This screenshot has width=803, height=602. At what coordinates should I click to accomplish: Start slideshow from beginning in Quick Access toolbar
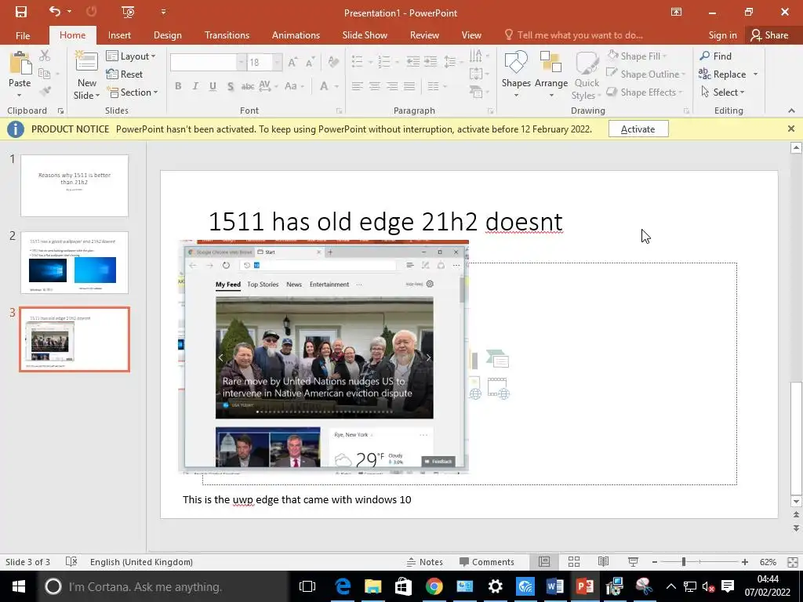(128, 12)
